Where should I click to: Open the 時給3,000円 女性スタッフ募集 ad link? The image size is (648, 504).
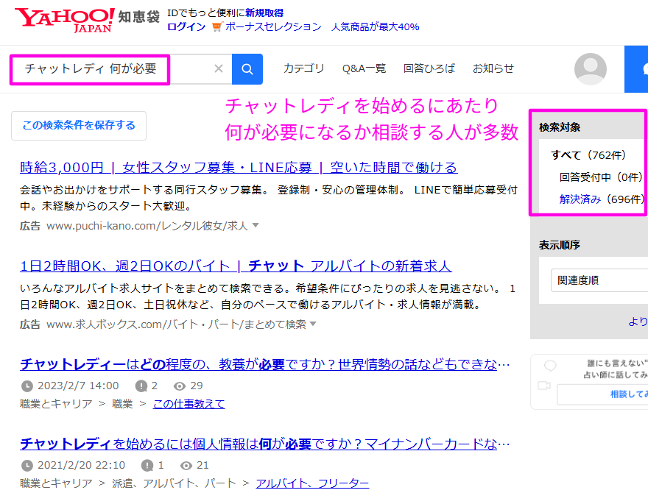[239, 167]
